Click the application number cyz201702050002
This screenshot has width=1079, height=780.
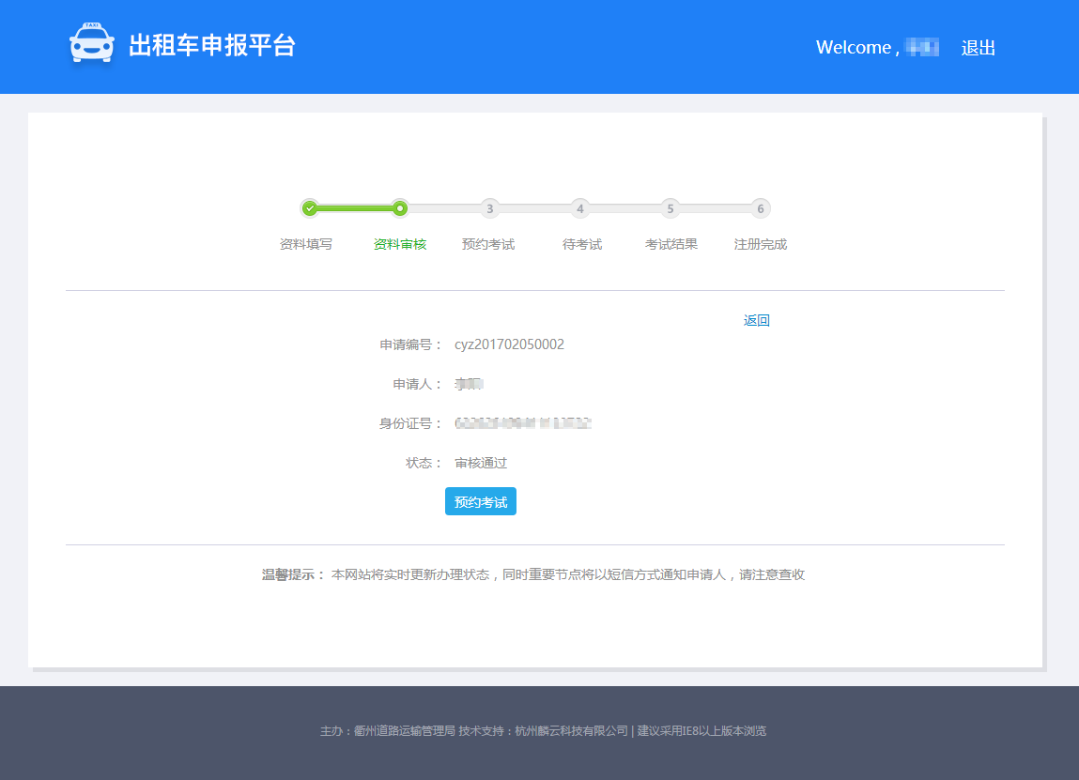tap(509, 344)
